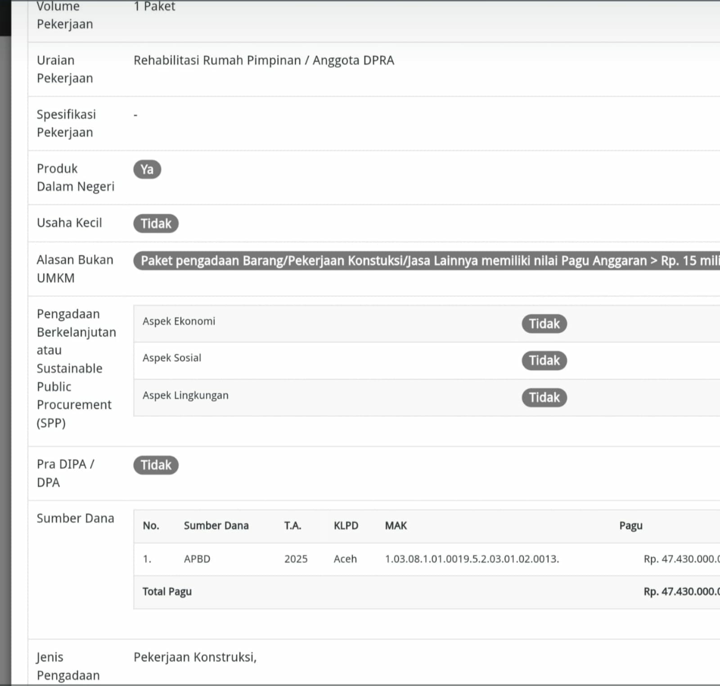Screen dimensions: 720x686
Task: Click the Total Pagu row label
Action: [167, 591]
